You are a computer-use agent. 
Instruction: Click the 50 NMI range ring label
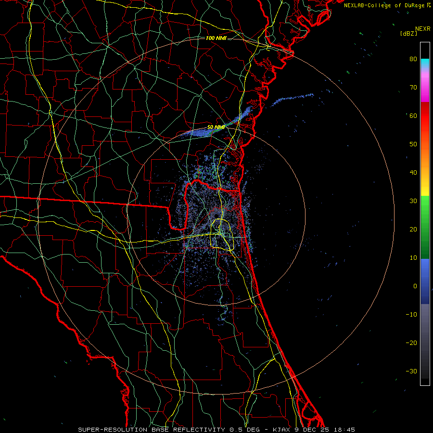pyautogui.click(x=216, y=127)
